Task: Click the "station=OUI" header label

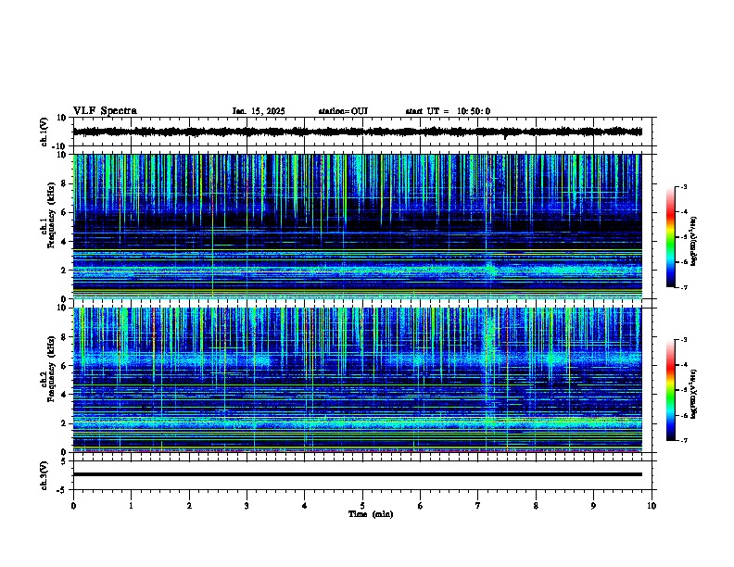Action: tap(343, 111)
